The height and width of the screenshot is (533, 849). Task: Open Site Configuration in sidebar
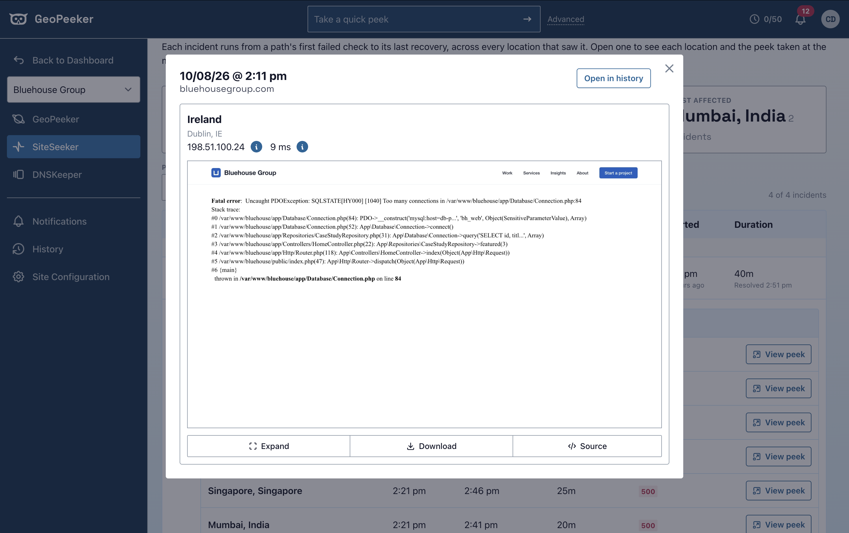click(x=73, y=277)
